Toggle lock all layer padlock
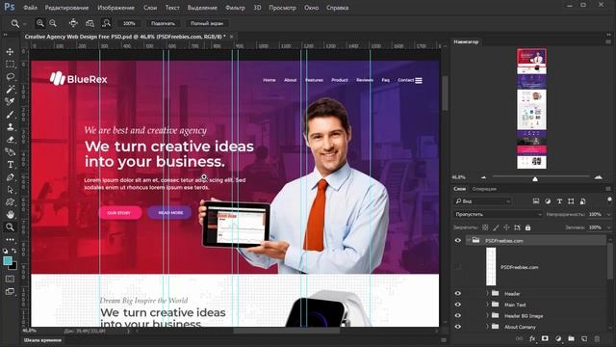616x347 pixels. (x=528, y=227)
